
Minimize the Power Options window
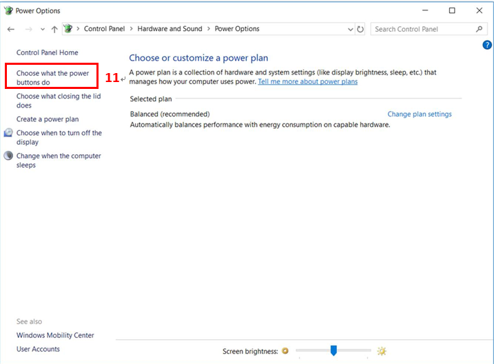425,10
